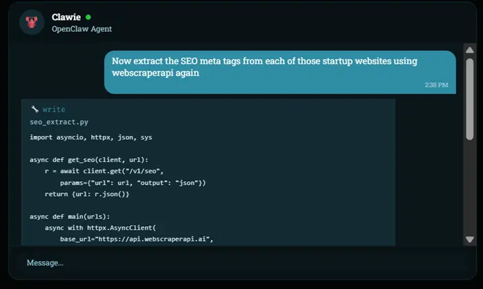Click the wrench tool icon

[x=34, y=109]
